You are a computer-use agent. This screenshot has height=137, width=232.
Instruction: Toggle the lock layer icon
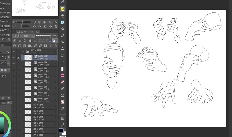tap(30, 41)
